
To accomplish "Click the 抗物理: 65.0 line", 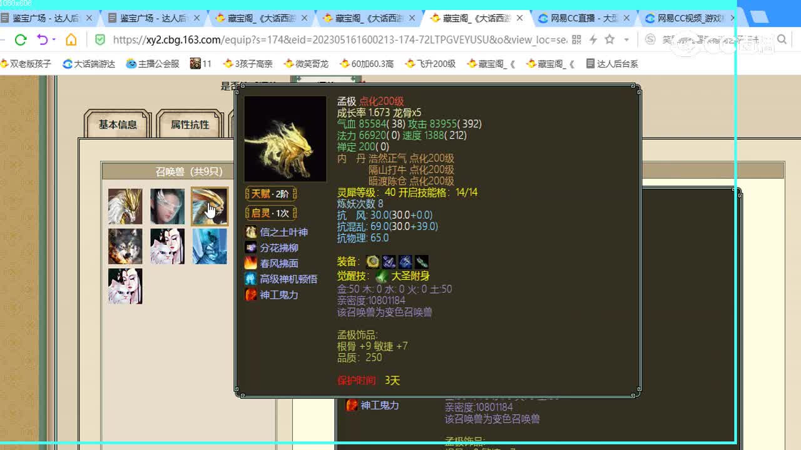I will click(363, 237).
